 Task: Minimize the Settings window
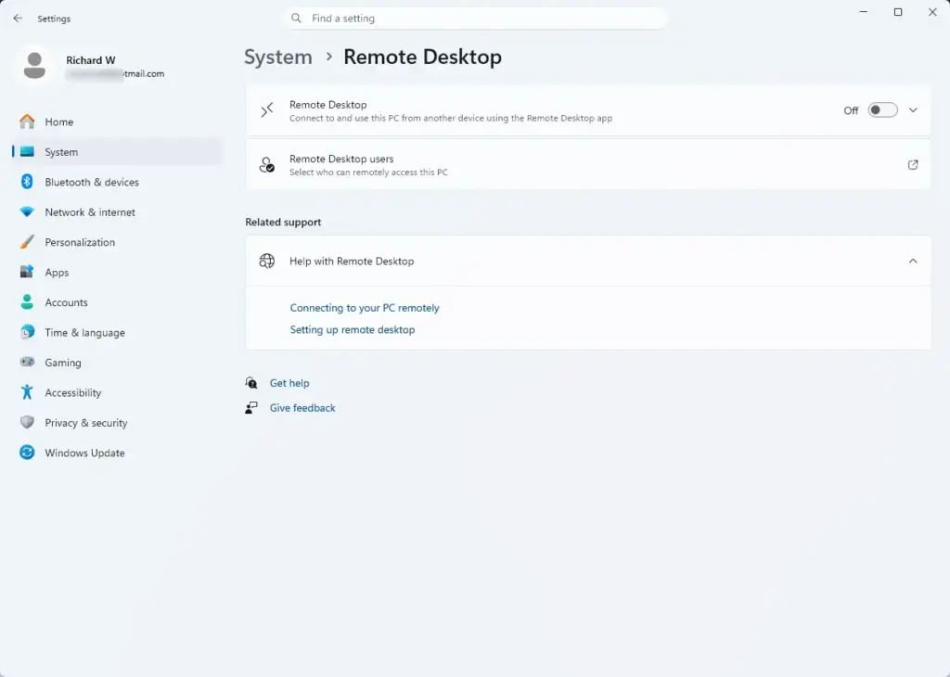coord(864,12)
